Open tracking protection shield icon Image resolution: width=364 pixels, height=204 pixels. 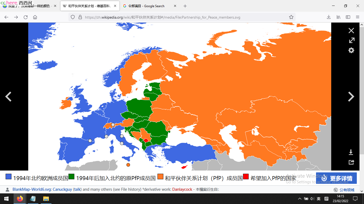tap(73, 17)
